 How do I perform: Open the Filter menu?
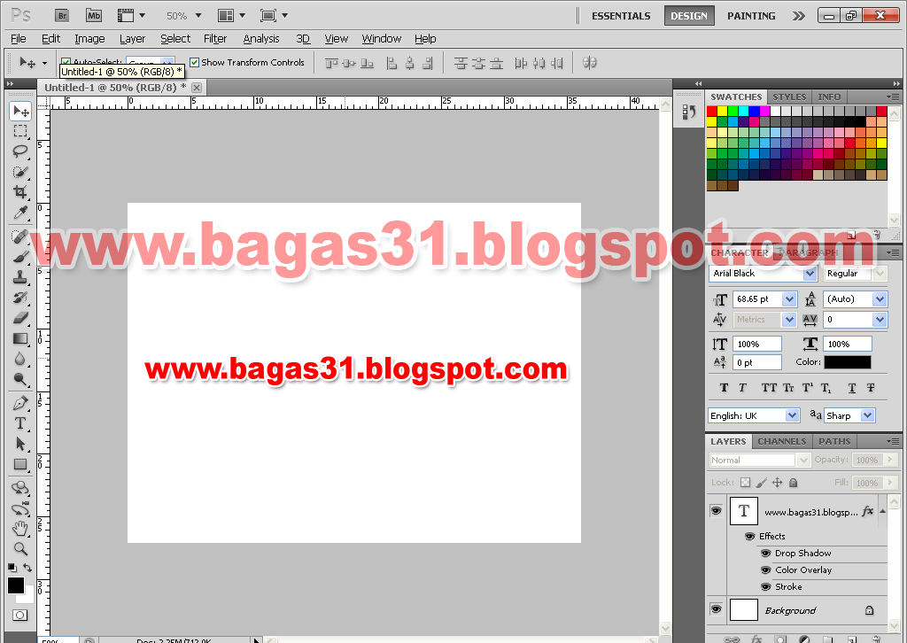pos(215,39)
